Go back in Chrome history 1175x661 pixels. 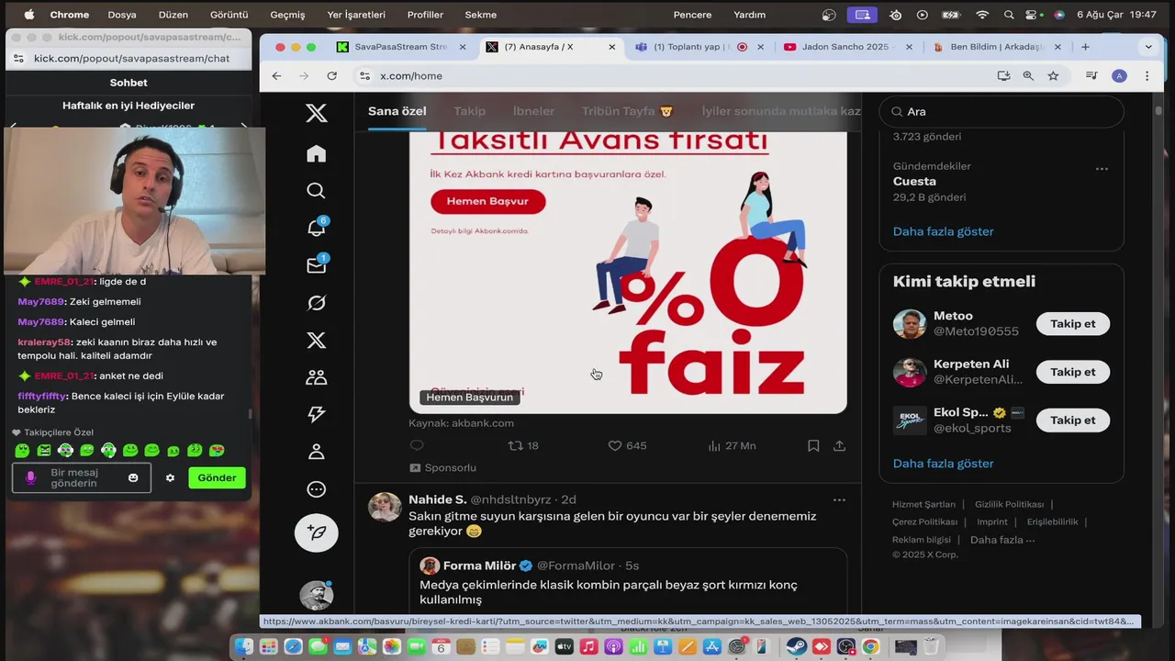pos(276,76)
